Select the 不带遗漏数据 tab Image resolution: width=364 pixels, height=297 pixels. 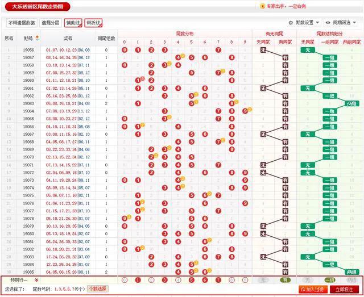22,23
